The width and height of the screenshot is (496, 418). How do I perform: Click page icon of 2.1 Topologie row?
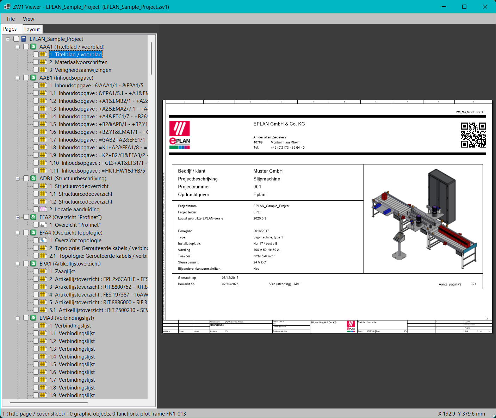click(x=43, y=256)
